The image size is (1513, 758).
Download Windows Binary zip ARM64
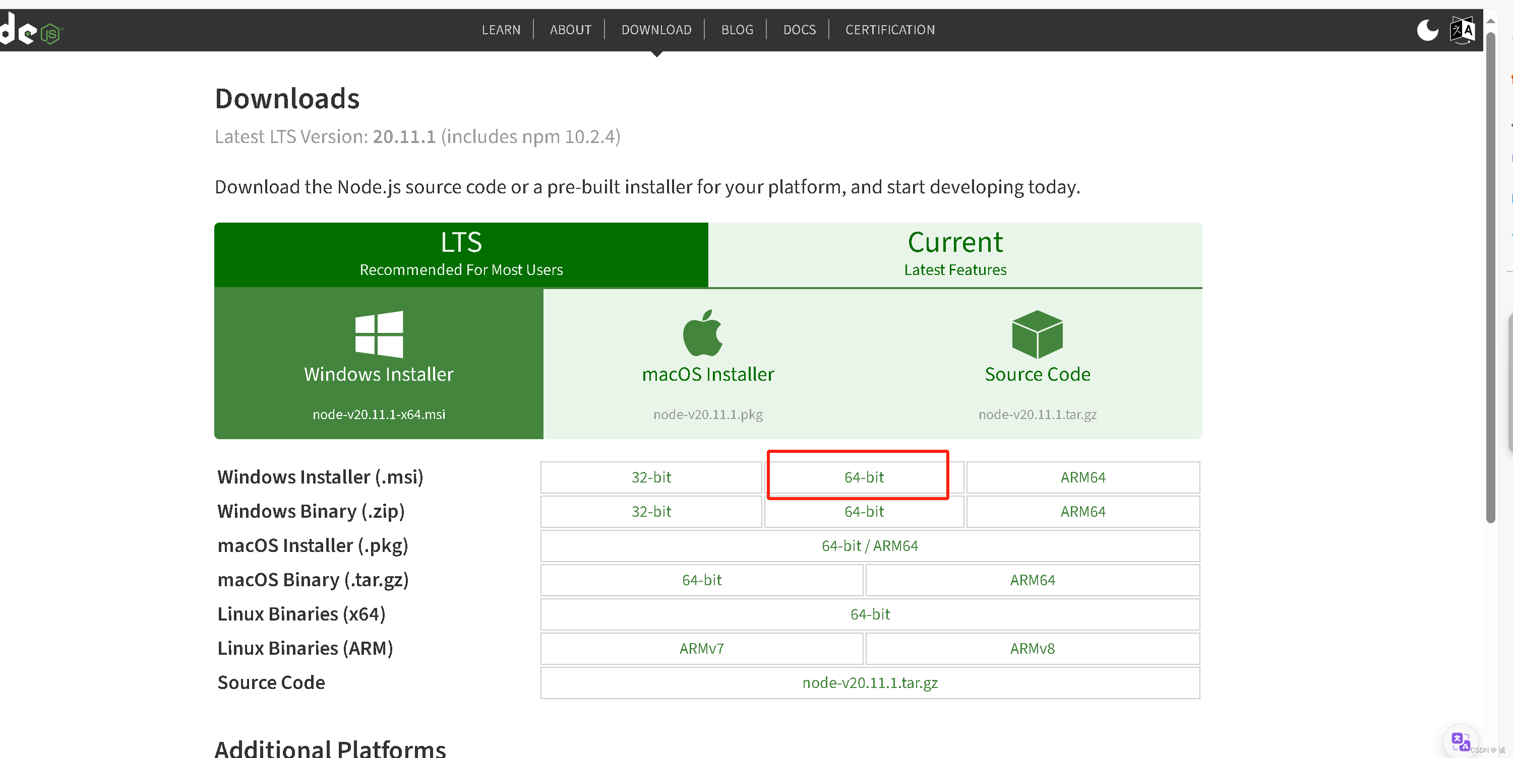(x=1082, y=512)
